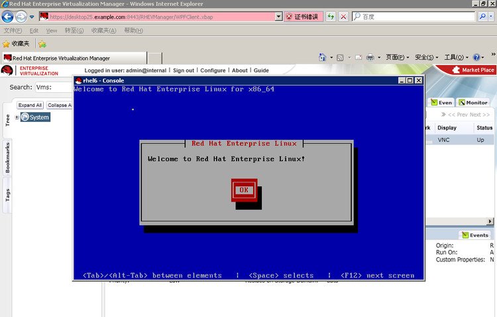497x317 pixels.
Task: Open the Home button dropdown arrow
Action: pos(331,58)
